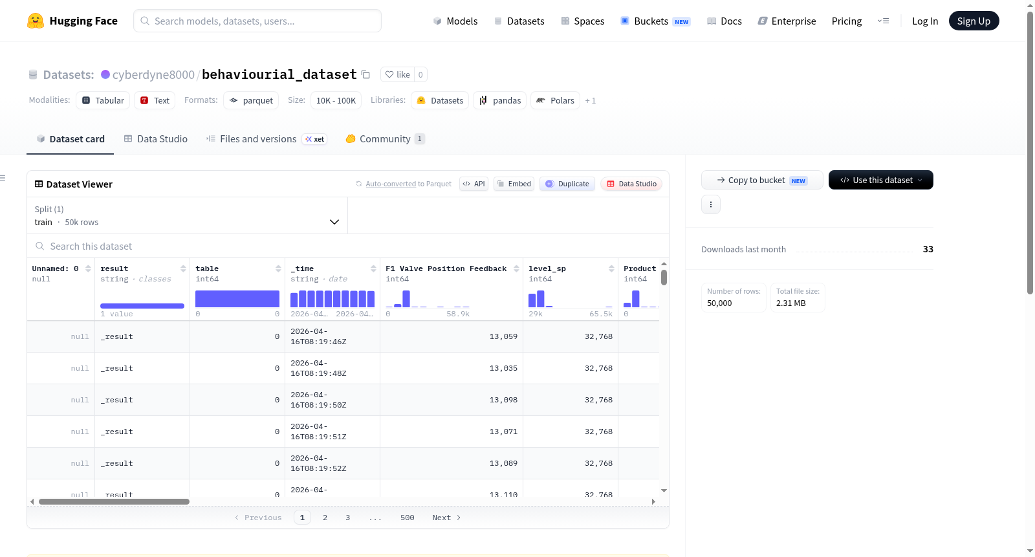Open the Files and versions tab
The image size is (1035, 557).
click(x=267, y=139)
